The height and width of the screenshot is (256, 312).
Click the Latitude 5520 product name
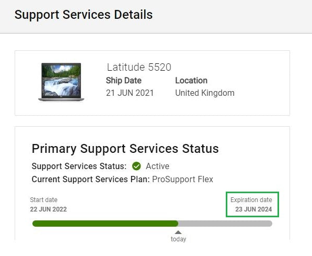tap(139, 67)
